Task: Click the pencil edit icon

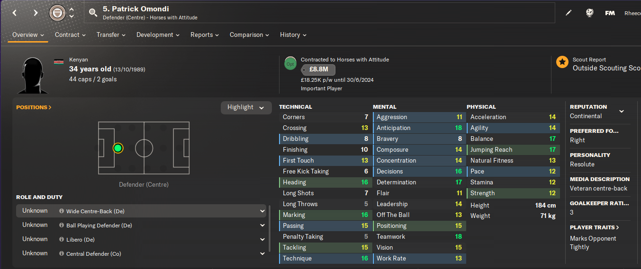Action: (x=569, y=13)
